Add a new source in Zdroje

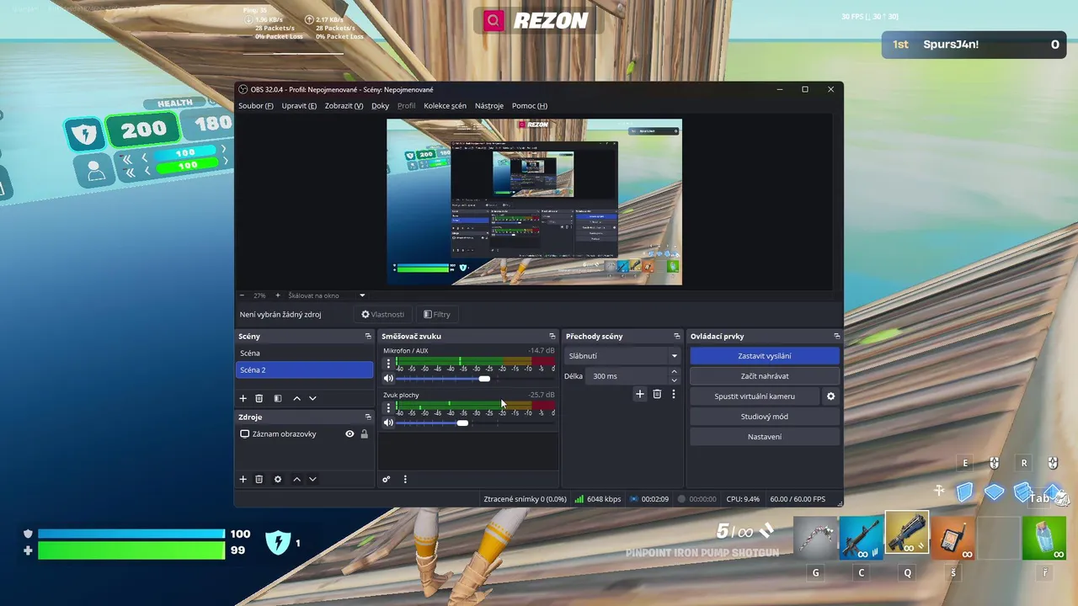[x=243, y=479]
